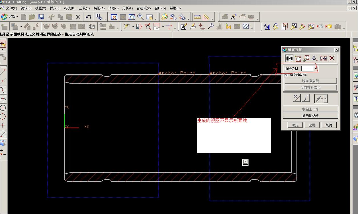Click the 应用 Apply button
358x214 pixels.
(x=312, y=125)
